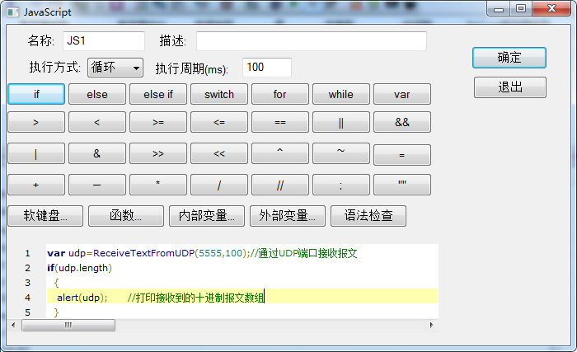Insert the divide / operator
This screenshot has width=577, height=352.
point(219,185)
